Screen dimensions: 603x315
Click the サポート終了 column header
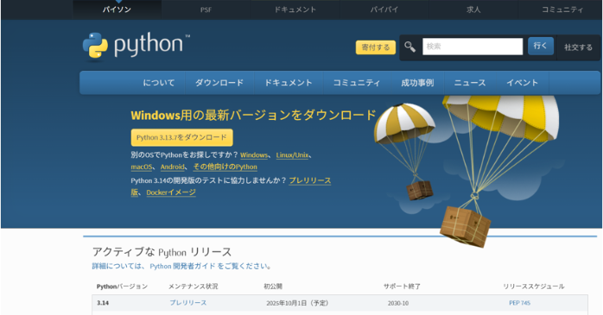point(402,287)
